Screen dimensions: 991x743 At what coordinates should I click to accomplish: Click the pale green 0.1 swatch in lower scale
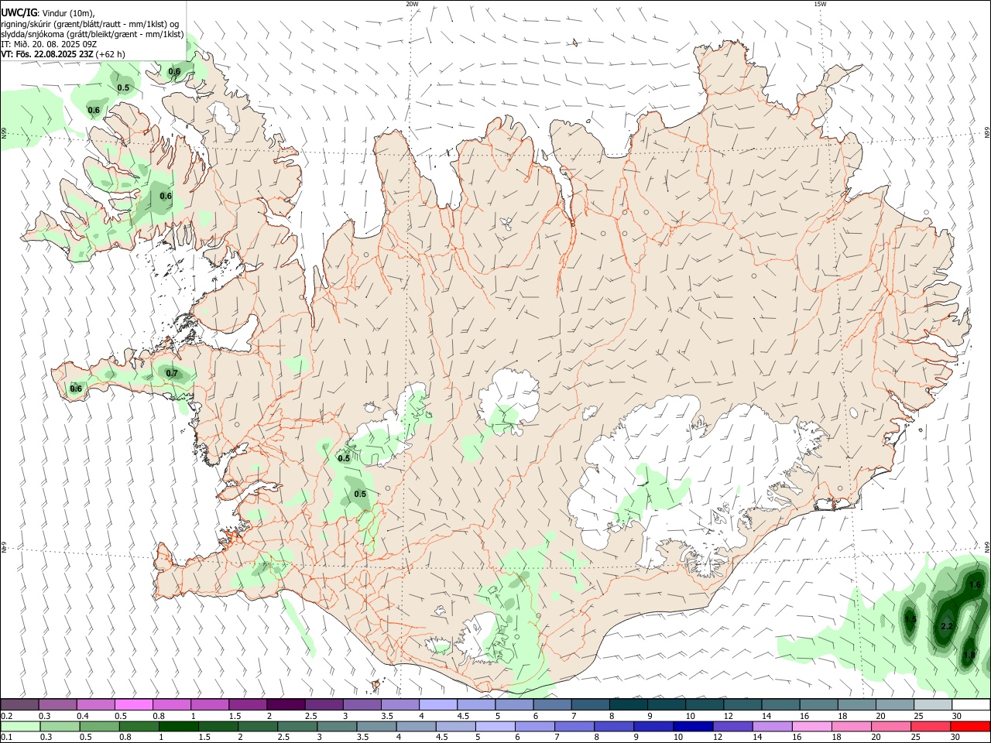(20, 727)
